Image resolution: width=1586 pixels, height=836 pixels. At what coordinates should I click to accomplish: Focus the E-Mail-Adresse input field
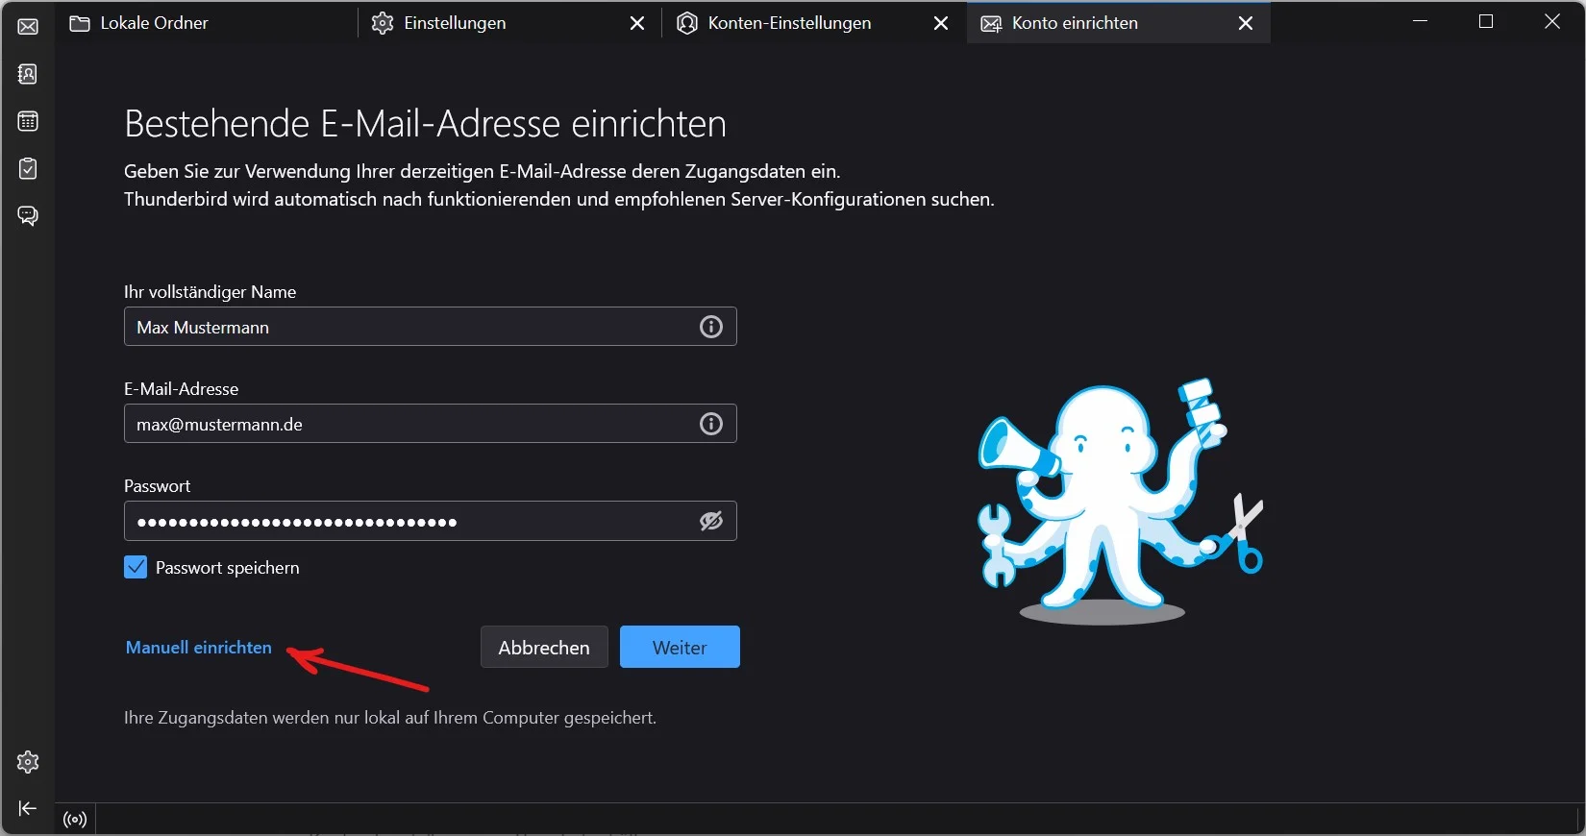[430, 424]
